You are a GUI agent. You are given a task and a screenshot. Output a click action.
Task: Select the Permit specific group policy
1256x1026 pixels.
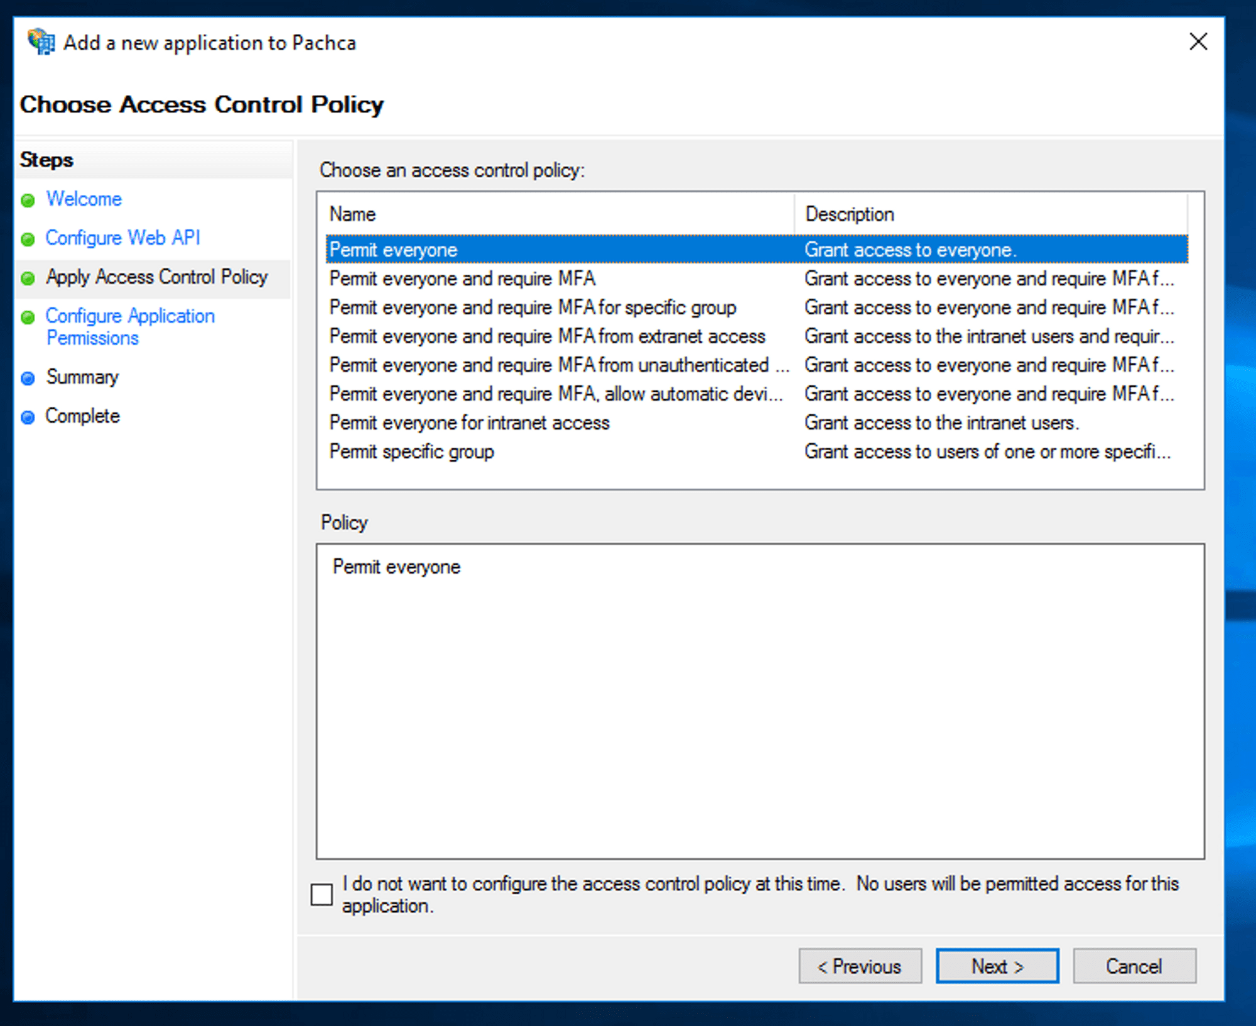tap(411, 452)
